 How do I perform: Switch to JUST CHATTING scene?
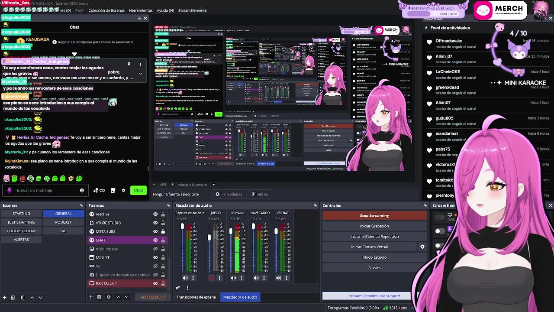pyautogui.click(x=21, y=222)
